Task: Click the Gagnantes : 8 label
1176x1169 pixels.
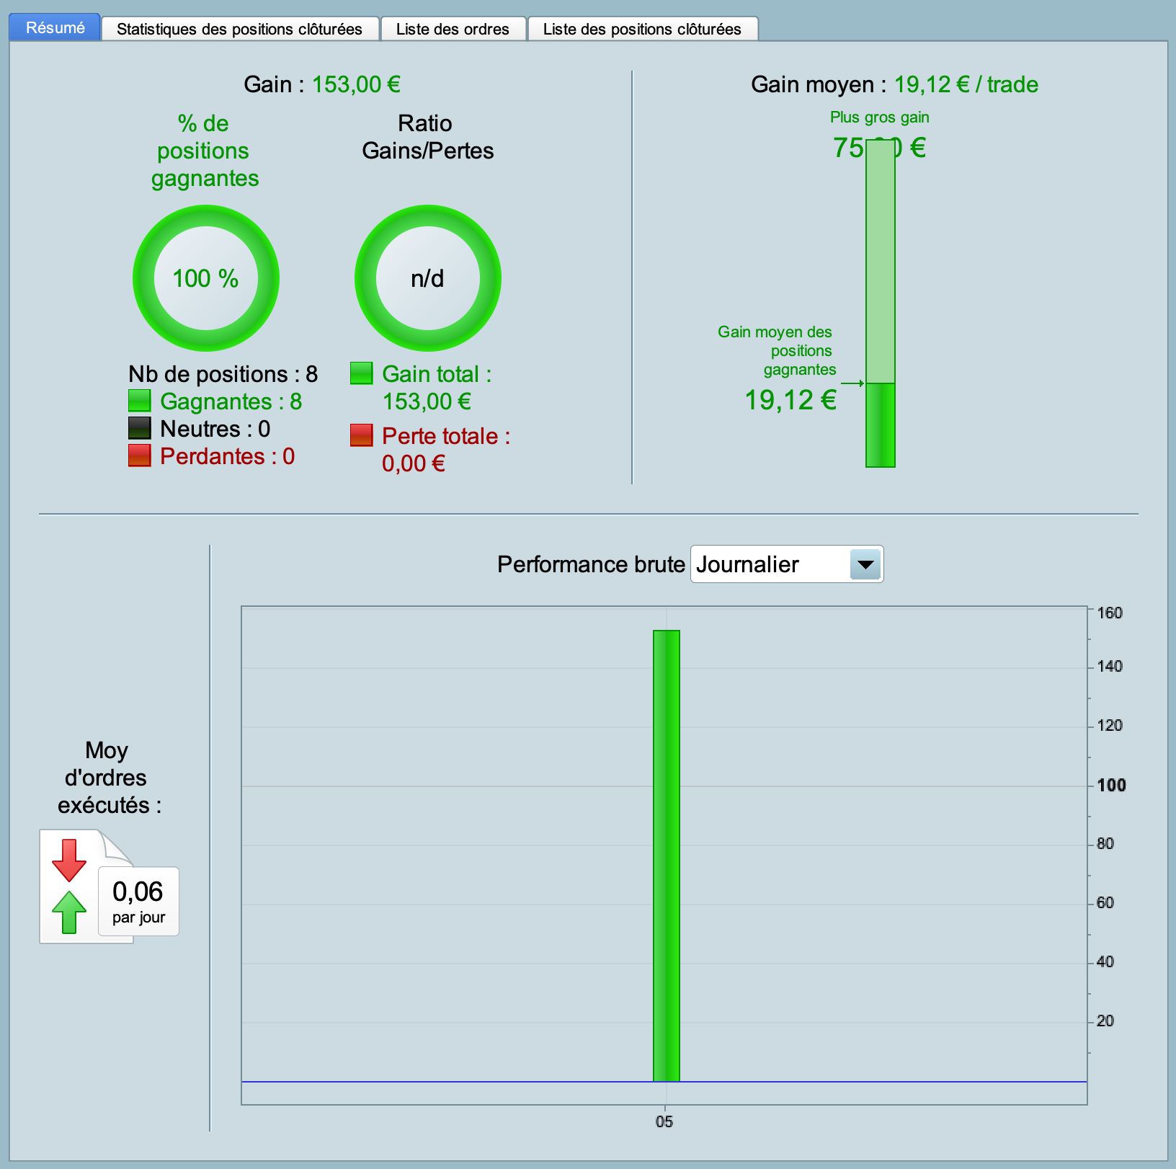Action: tap(231, 401)
